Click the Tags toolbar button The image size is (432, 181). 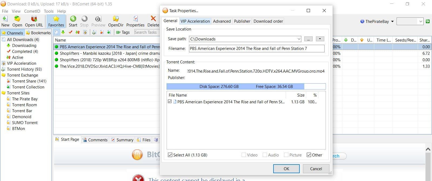click(x=123, y=32)
